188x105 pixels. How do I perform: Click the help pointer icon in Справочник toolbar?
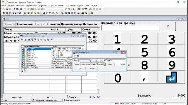click(51, 40)
